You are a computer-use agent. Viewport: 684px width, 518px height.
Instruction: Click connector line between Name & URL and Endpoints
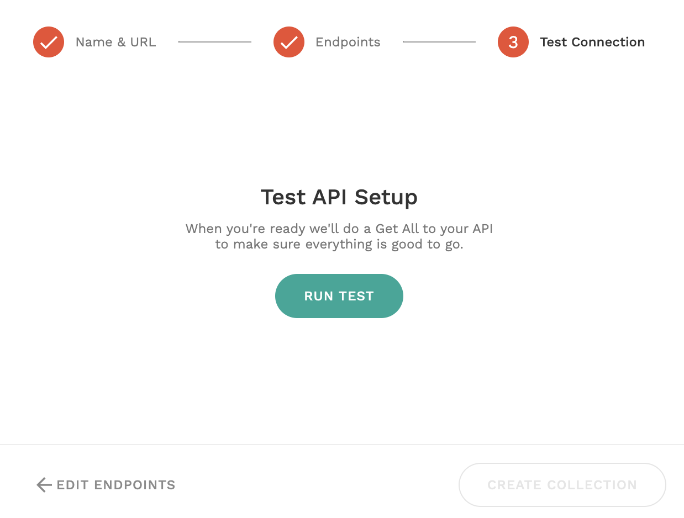coord(214,42)
